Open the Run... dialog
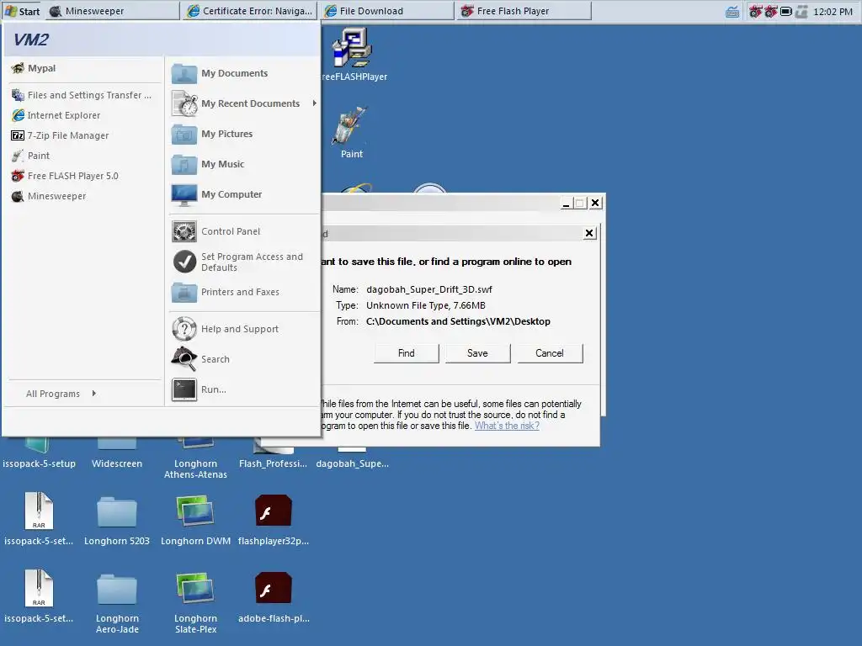The width and height of the screenshot is (862, 646). (x=199, y=389)
